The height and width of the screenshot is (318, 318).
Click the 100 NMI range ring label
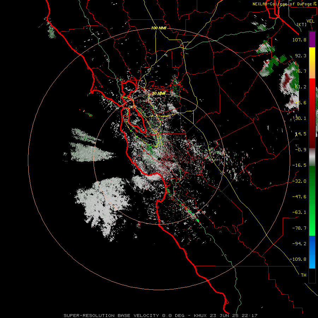click(x=159, y=28)
